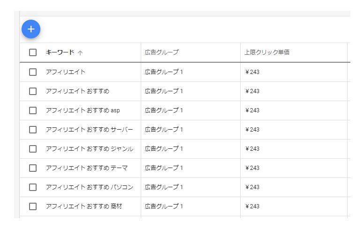
Task: Open the 広告グループ 1 link in first row
Action: 164,72
